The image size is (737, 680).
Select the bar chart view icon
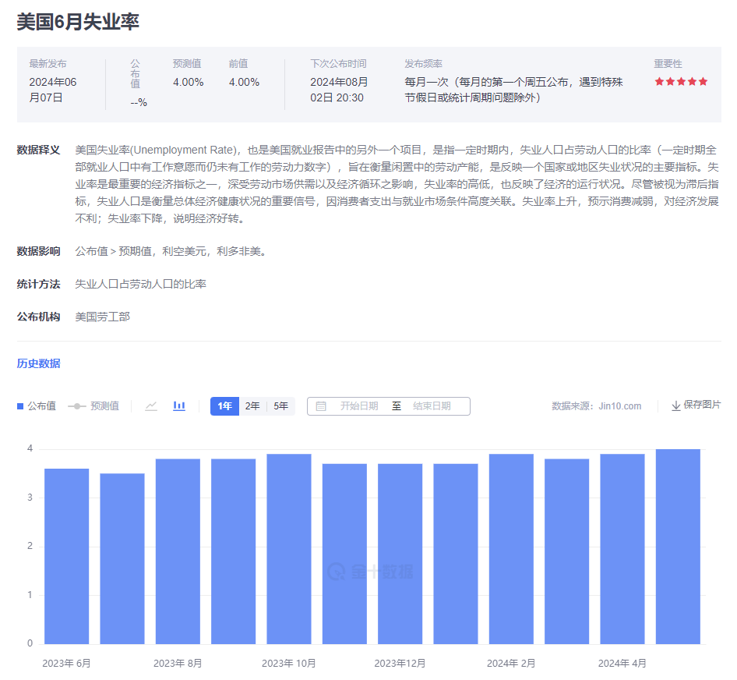179,406
